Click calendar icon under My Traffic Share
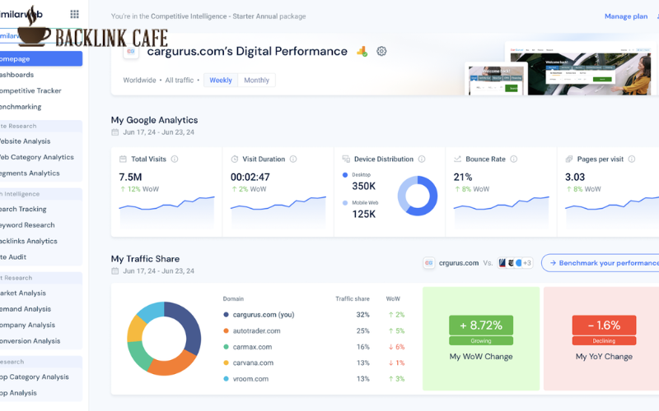This screenshot has width=659, height=411. pyautogui.click(x=115, y=271)
